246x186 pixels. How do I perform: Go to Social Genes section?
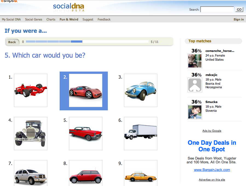[34, 19]
